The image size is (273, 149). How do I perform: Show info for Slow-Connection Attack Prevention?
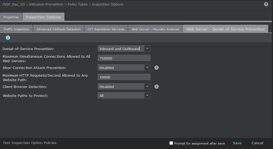point(157,68)
